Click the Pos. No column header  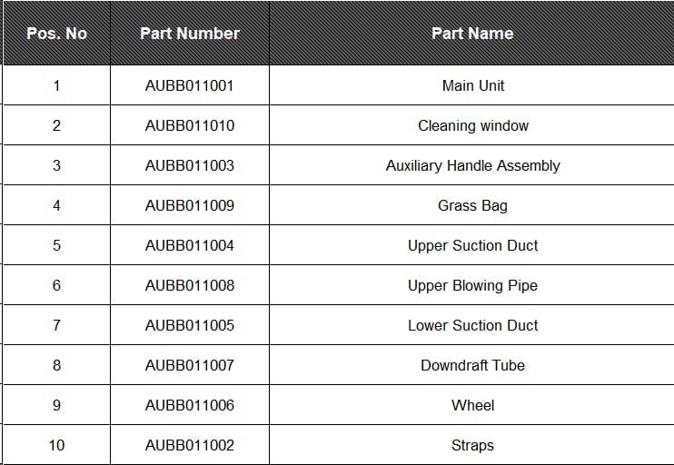point(56,34)
